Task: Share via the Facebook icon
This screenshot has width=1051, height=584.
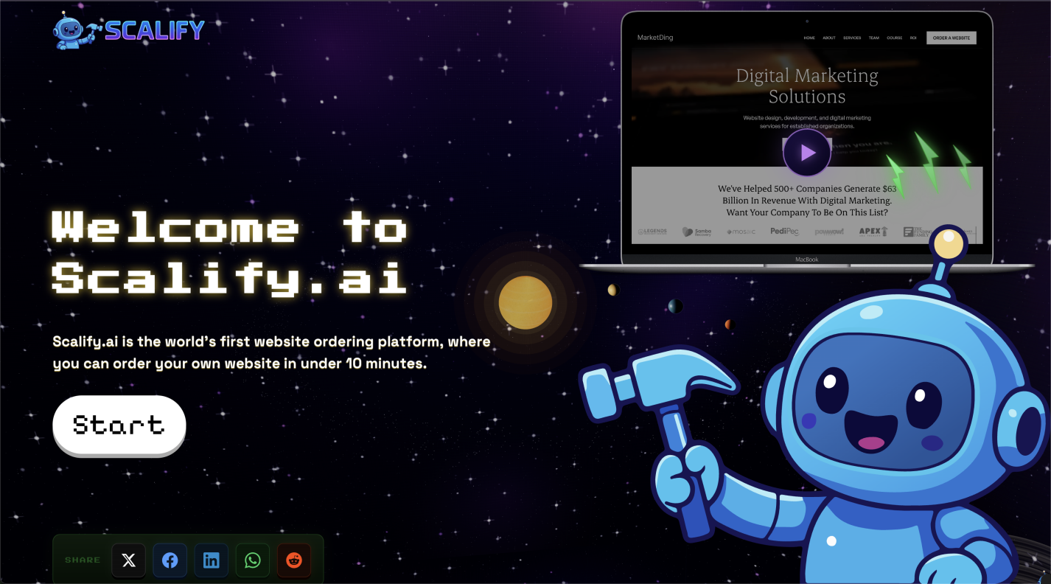Action: tap(170, 560)
